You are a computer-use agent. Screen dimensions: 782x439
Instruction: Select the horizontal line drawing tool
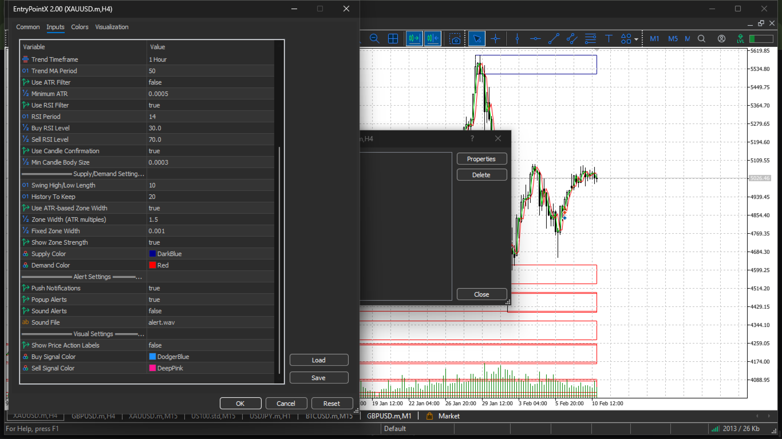pyautogui.click(x=535, y=38)
